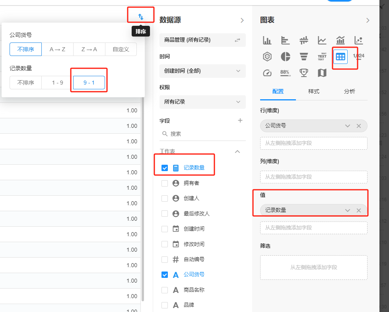Select the vertical bar chart type
389x312 pixels.
[267, 40]
